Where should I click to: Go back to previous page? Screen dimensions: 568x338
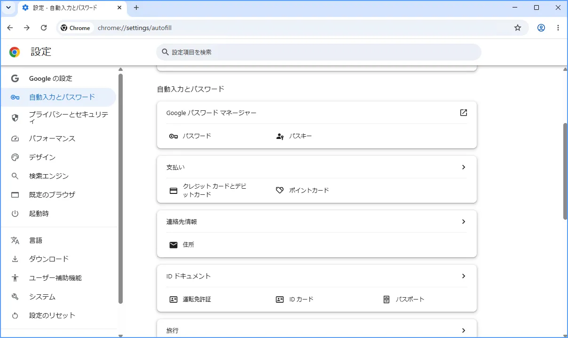tap(10, 28)
